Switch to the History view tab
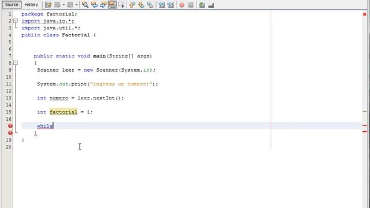 pos(31,5)
